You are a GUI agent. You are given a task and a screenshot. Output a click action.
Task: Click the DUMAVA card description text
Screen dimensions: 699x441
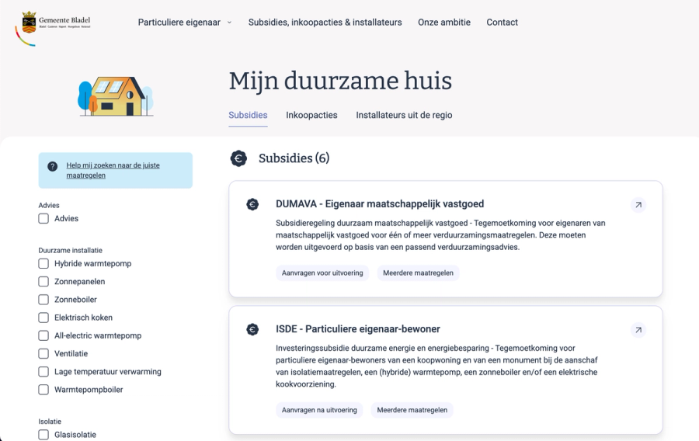point(440,235)
